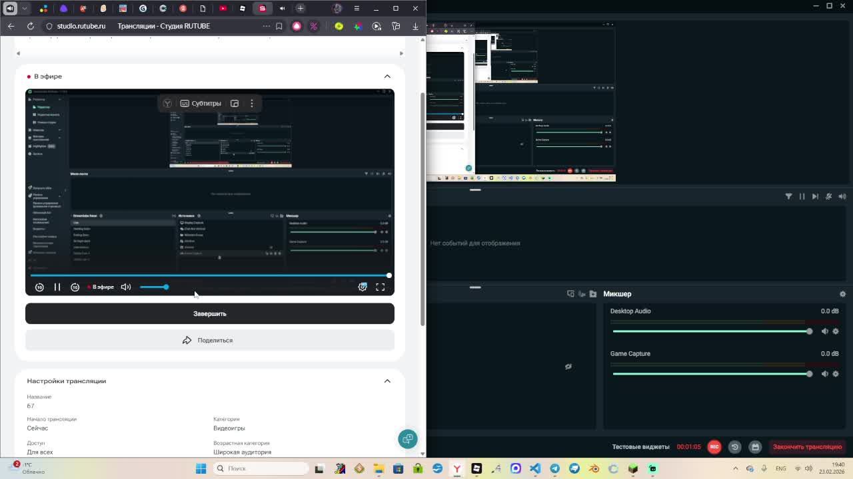853x479 pixels.
Task: Switch ENG keyboard language in tray
Action: (x=780, y=468)
